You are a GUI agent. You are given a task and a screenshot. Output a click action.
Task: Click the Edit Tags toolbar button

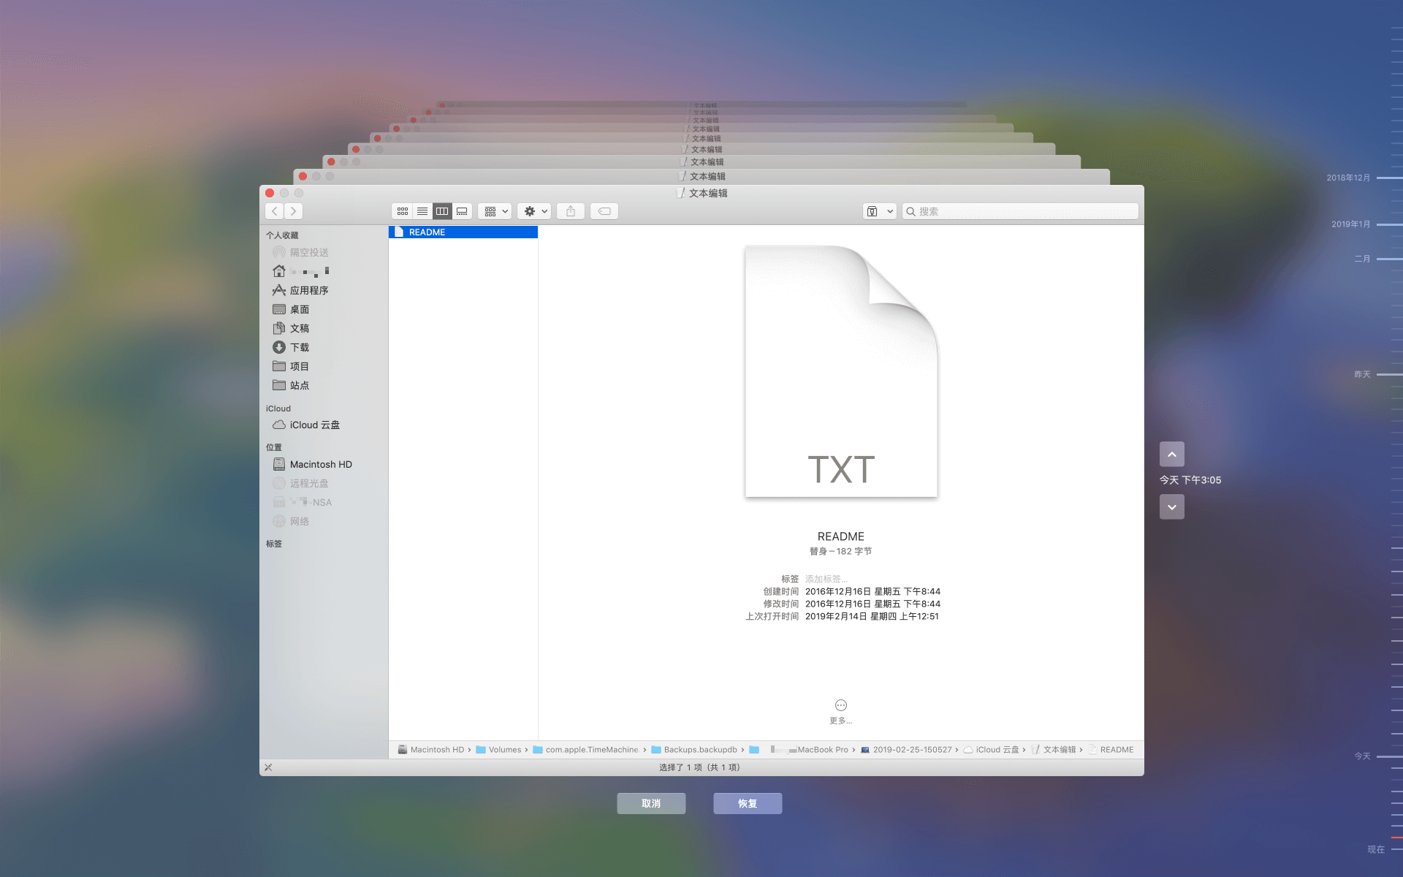604,211
